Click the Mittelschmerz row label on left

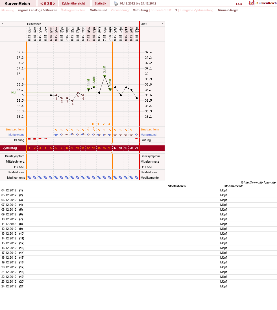15,161
